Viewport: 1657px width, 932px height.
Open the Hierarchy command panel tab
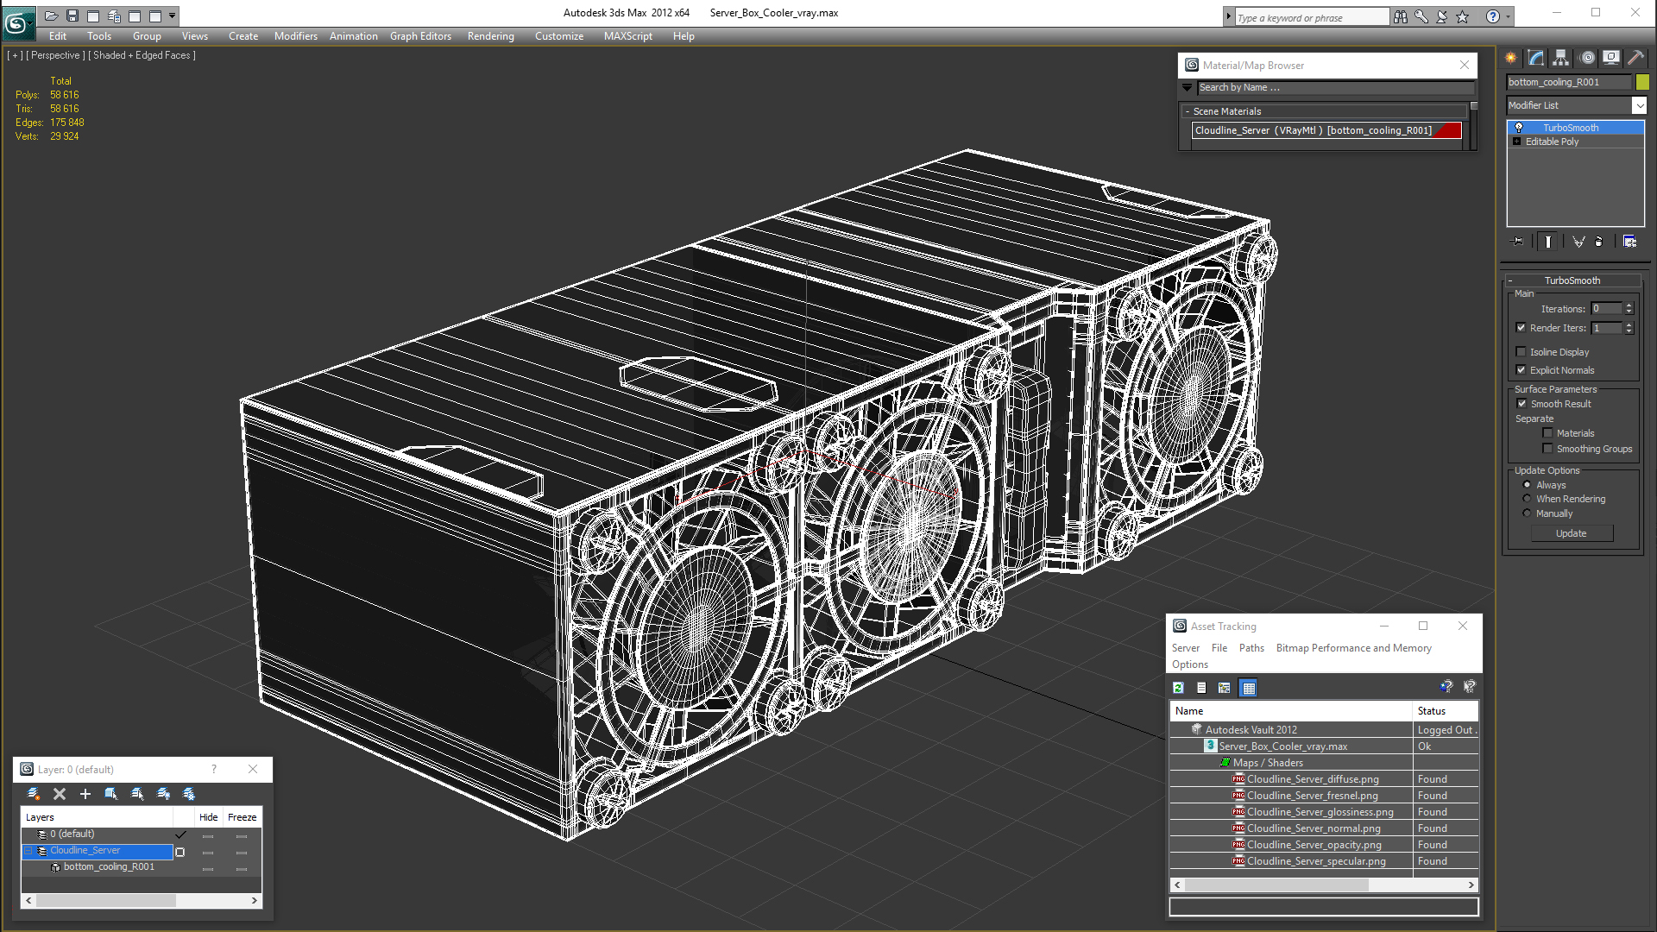pos(1561,58)
